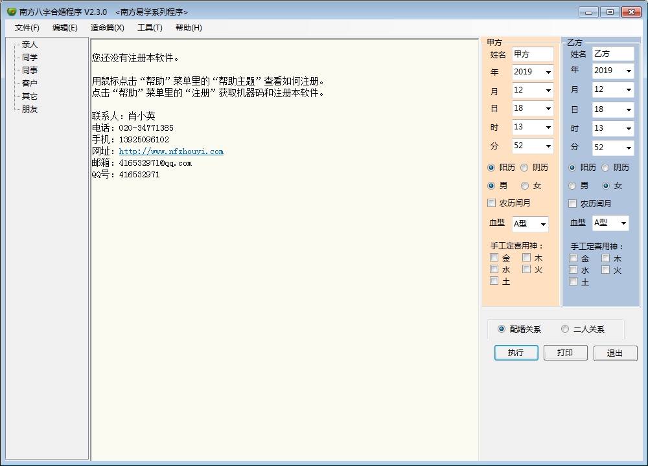Click the 乙方 name input field
Screen dimensions: 648x466
613,54
